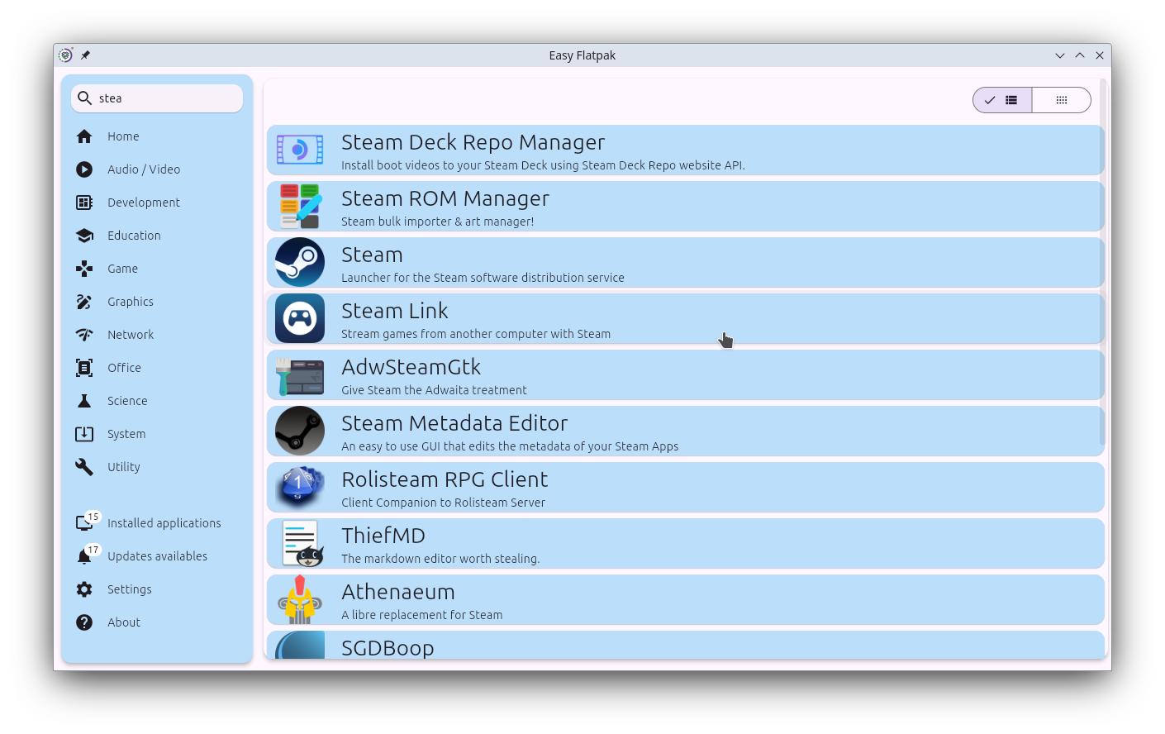Click 'Give Steam the Adwaita treatment' text
The image size is (1165, 734).
(434, 390)
